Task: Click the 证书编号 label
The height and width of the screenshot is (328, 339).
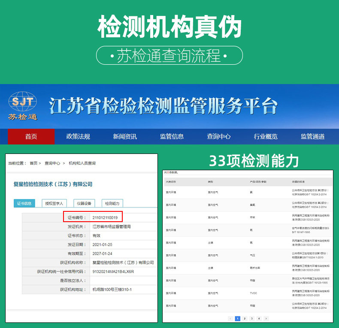Action: (77, 217)
